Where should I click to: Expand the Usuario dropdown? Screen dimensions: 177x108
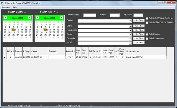(130, 43)
